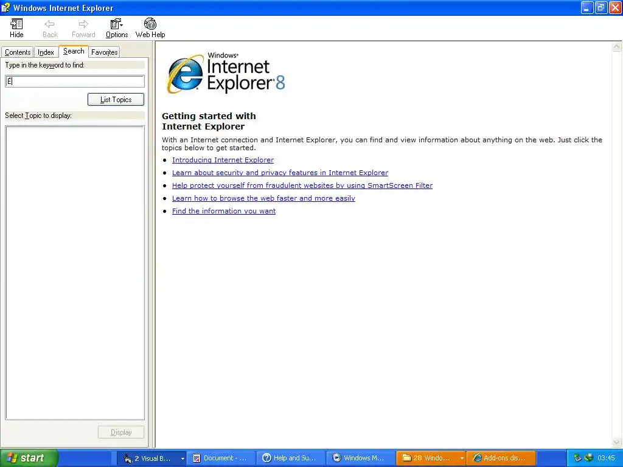Switch to Document taskbar window

click(221, 458)
